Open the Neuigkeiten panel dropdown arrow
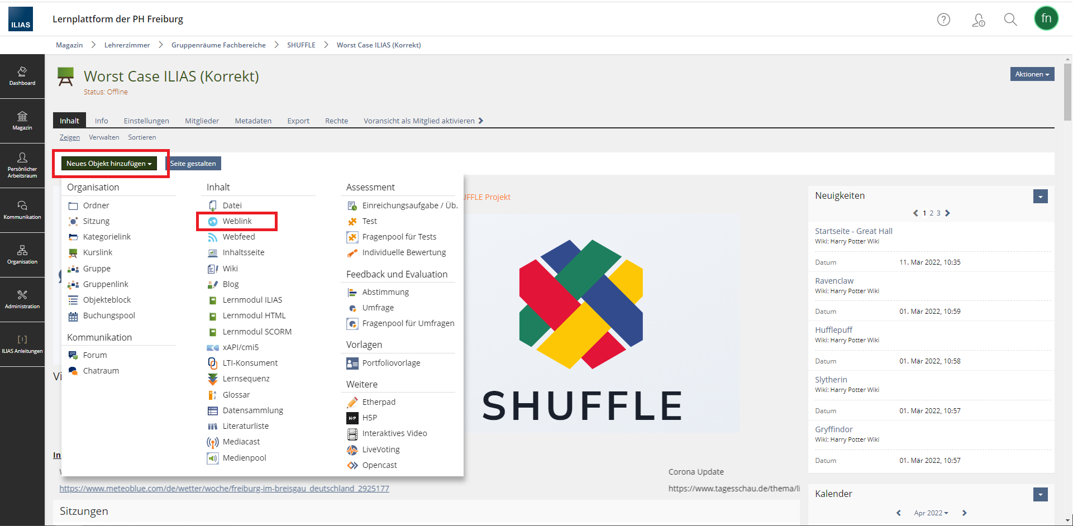The width and height of the screenshot is (1073, 526). (x=1040, y=197)
